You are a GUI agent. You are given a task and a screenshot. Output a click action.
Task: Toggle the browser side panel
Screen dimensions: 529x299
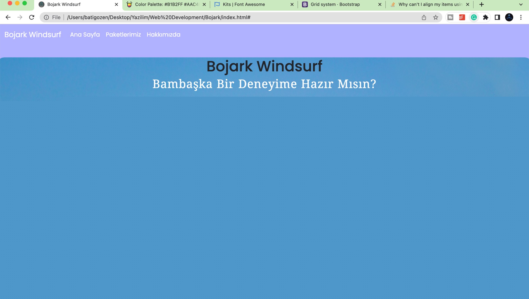pos(497,17)
